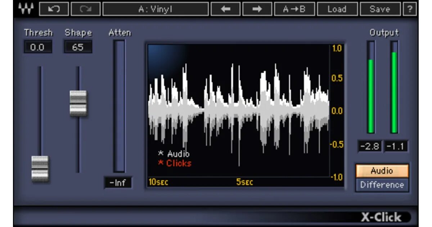The height and width of the screenshot is (227, 432).
Task: Click the Atten meter bar
Action: 119,106
